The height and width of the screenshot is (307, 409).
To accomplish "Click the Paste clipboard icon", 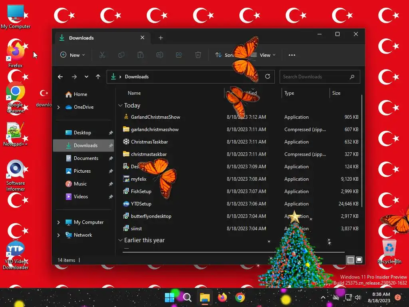I will pos(140,55).
